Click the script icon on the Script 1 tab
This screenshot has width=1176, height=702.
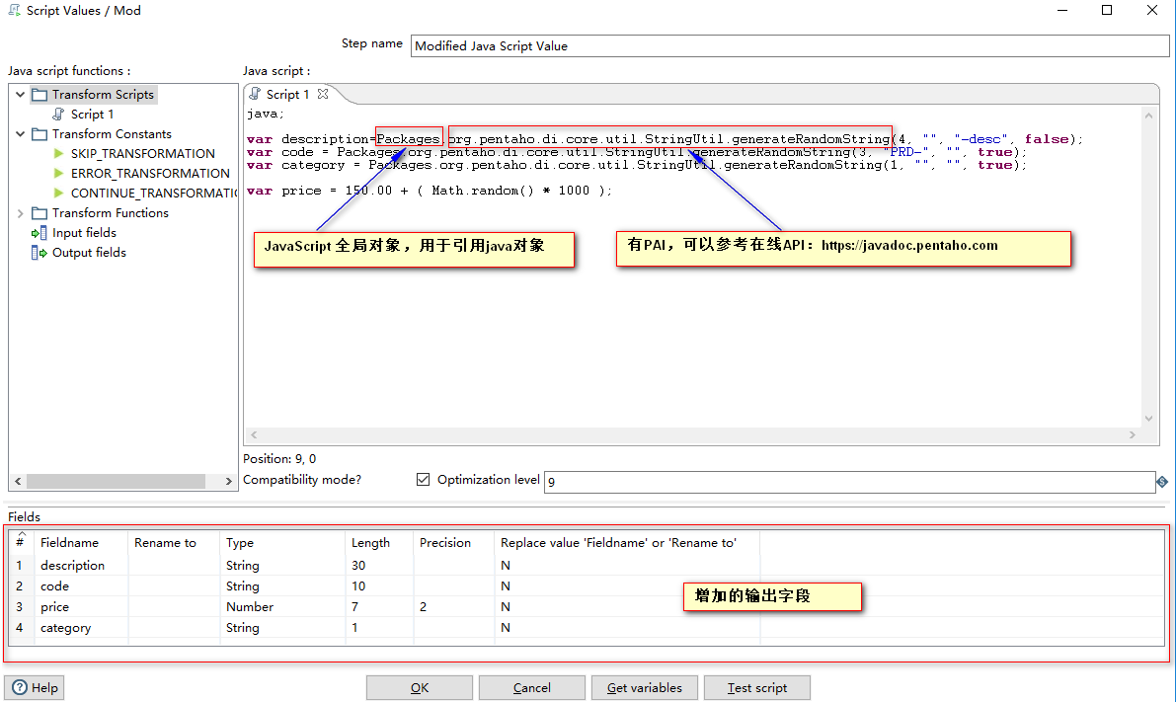point(255,93)
